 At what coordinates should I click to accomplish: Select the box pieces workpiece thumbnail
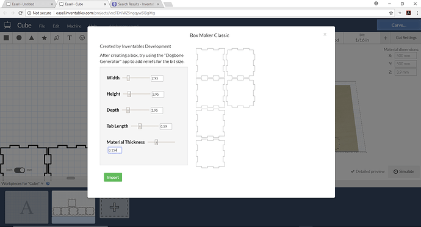(x=73, y=207)
